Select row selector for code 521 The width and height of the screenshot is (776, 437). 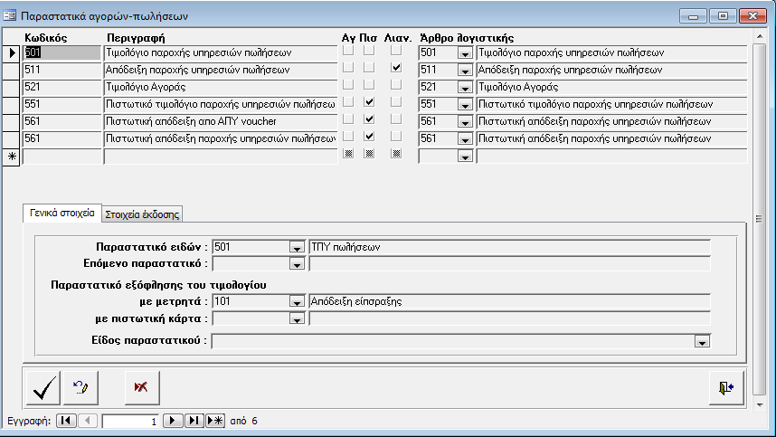point(12,87)
